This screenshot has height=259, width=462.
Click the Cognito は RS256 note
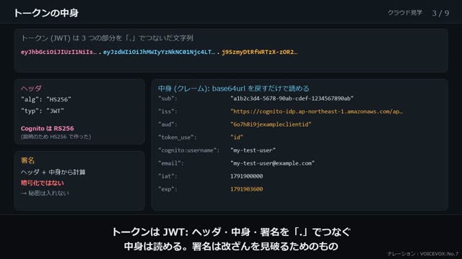coord(47,128)
